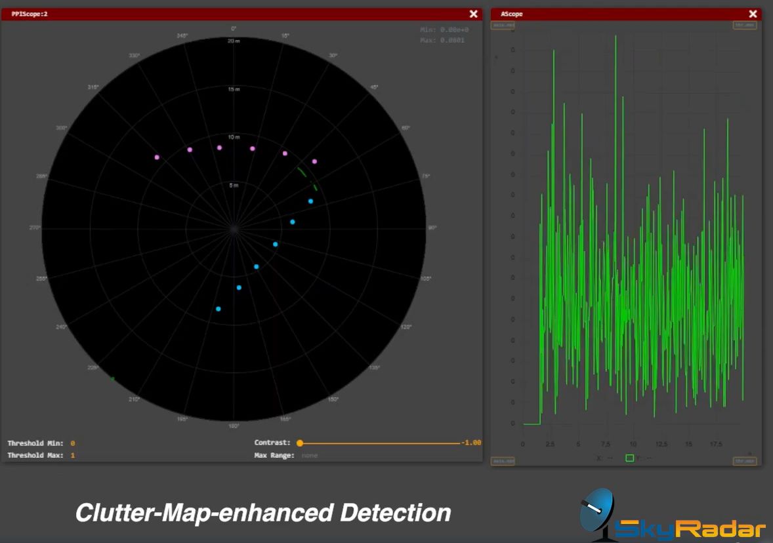Click the lowest blue target dot

click(x=219, y=309)
